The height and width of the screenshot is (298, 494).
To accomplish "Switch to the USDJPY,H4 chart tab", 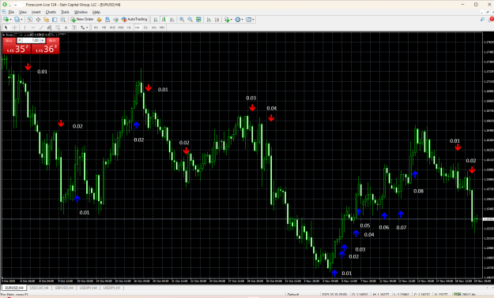I will click(x=89, y=288).
